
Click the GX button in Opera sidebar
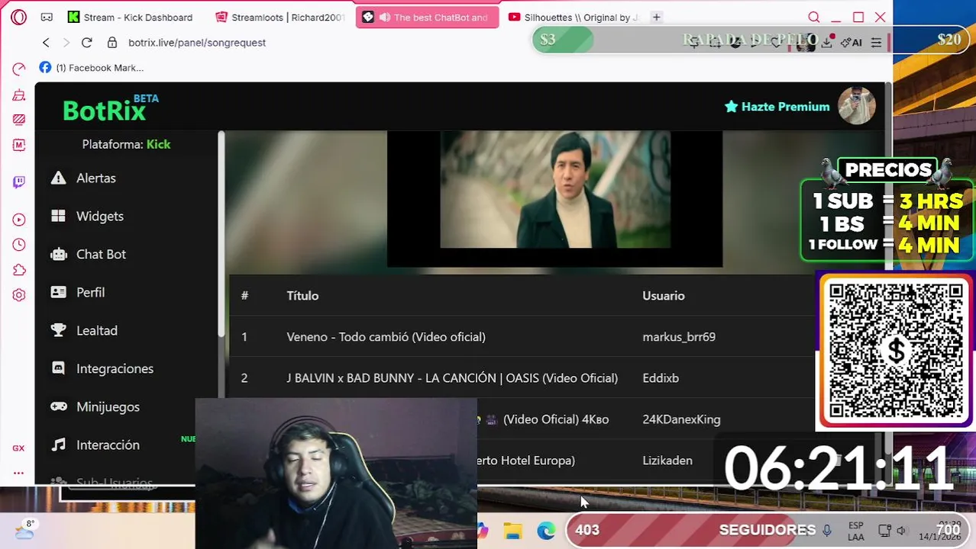point(18,448)
